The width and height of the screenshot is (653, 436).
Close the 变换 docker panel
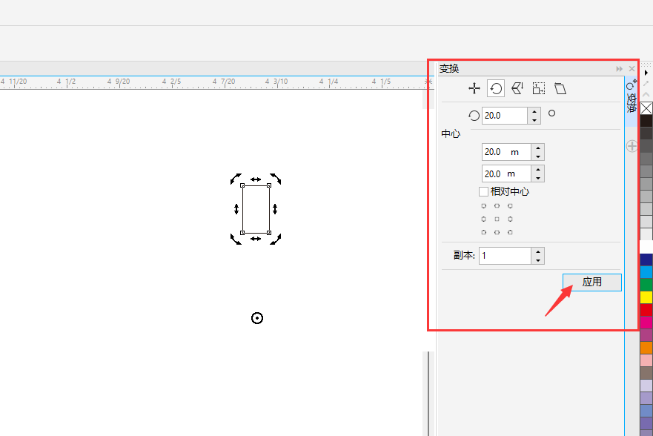point(632,69)
